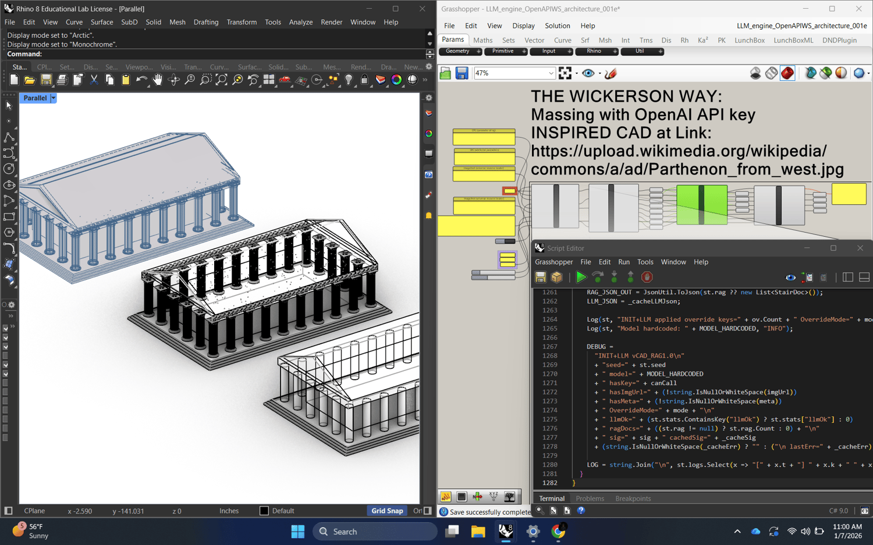The image size is (873, 545).
Task: Click the green Run play icon in Script Editor
Action: 581,277
